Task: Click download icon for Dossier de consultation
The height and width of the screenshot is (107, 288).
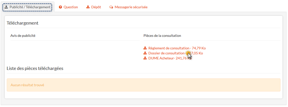Action: coord(145,53)
